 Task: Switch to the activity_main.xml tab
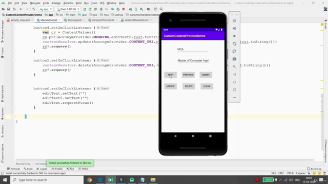click(20, 20)
